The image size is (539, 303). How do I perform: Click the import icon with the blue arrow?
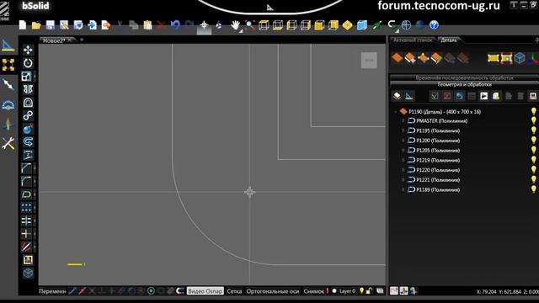[x=92, y=25]
